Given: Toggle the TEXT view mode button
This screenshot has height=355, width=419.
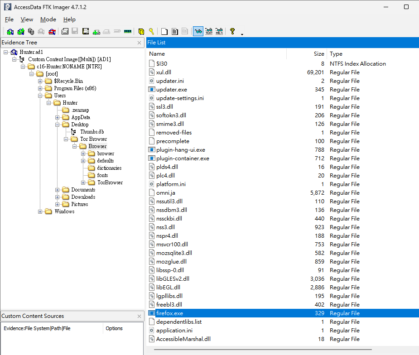Looking at the screenshot, I should click(209, 32).
